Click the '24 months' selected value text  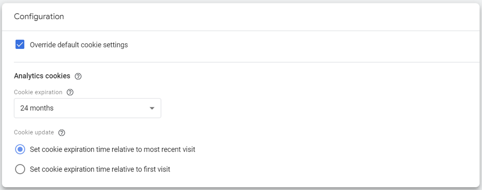click(37, 108)
